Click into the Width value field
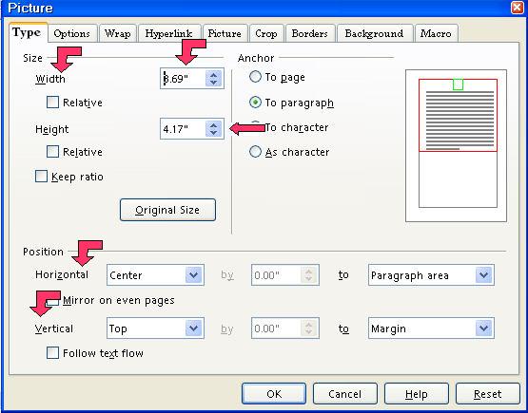Screen dimensions: 528x413 tap(184, 79)
